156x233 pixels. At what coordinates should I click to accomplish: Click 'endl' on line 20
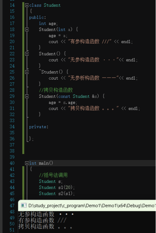point(126,42)
